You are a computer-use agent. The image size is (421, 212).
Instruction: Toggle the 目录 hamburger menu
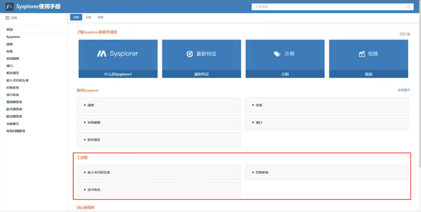pos(7,18)
